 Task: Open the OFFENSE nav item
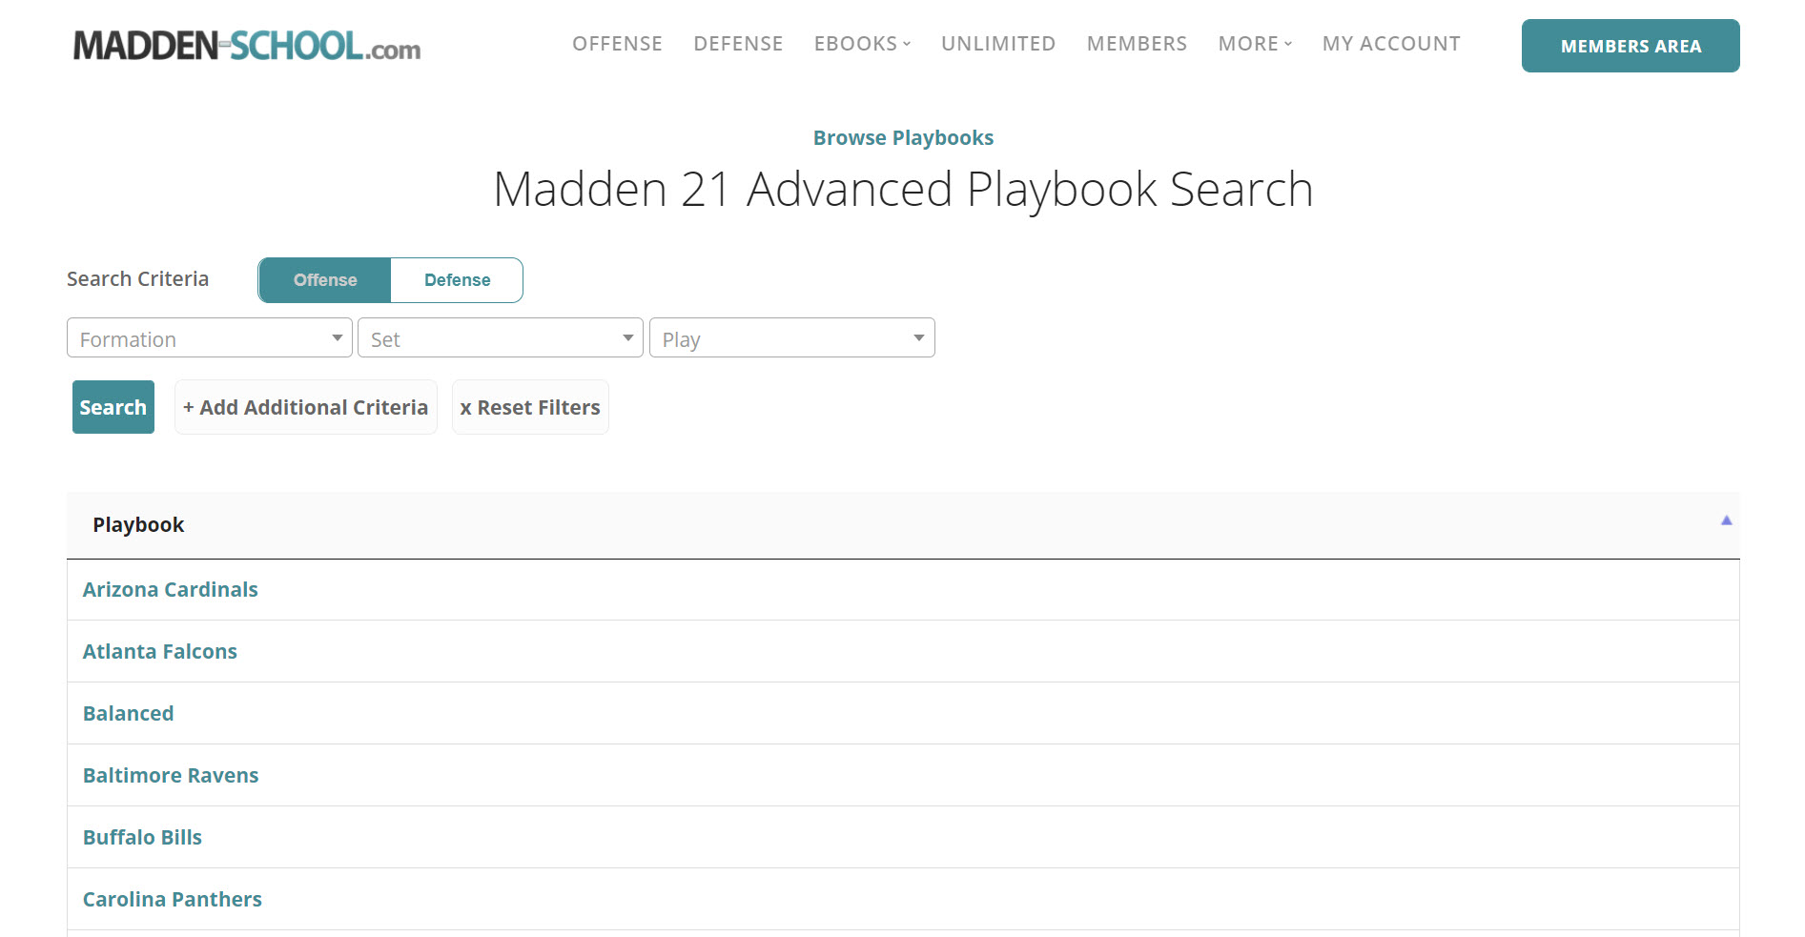[617, 44]
